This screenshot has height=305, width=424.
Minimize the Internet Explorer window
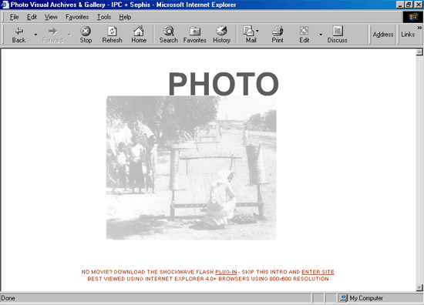click(400, 5)
